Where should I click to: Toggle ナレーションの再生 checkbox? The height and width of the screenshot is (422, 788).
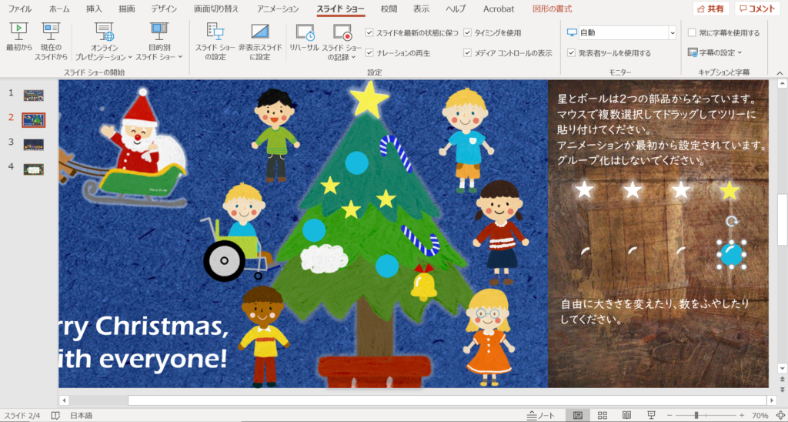[x=369, y=53]
